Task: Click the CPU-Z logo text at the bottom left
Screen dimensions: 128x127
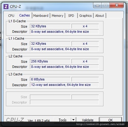Action: [x=15, y=120]
